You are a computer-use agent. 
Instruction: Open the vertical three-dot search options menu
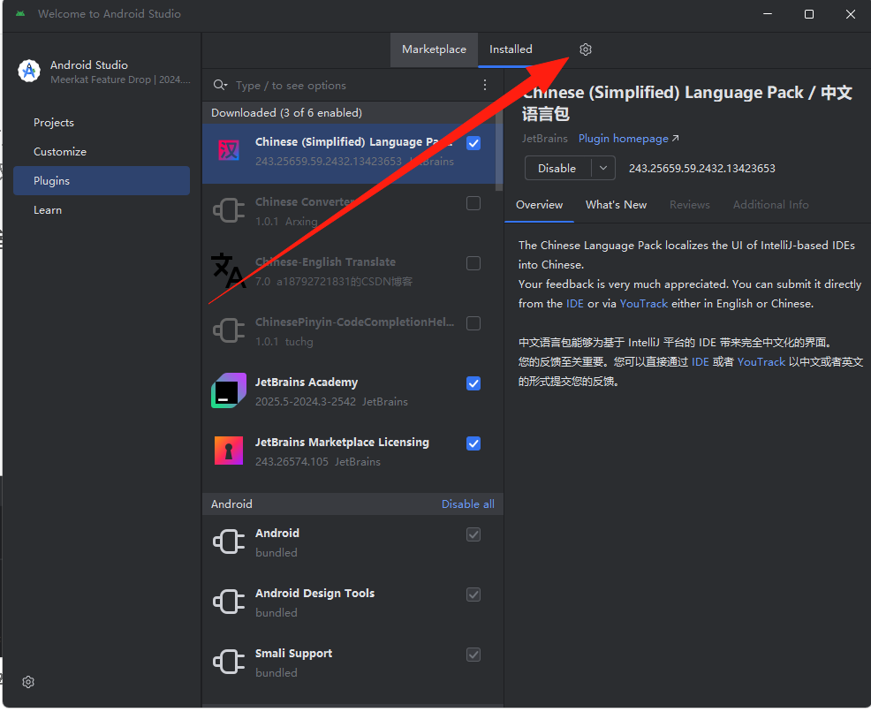pos(485,85)
